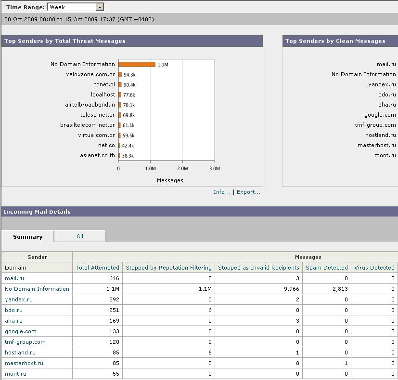The height and width of the screenshot is (380, 398).
Task: Click masterhost.ru in Clean Messages chart
Action: tap(377, 145)
